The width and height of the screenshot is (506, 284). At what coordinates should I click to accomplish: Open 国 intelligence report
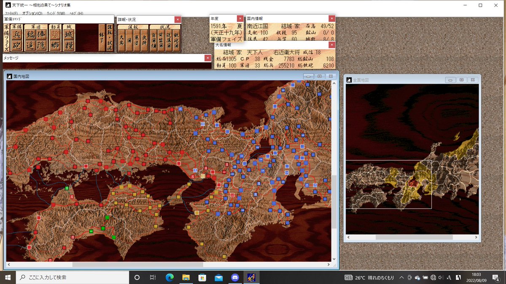[x=129, y=41]
